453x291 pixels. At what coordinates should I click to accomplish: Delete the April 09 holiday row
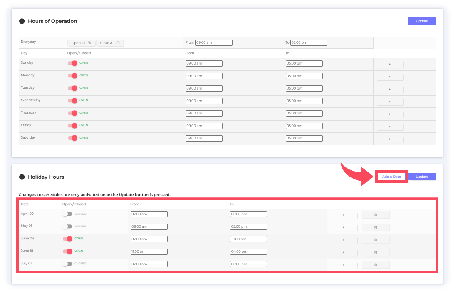[376, 215]
